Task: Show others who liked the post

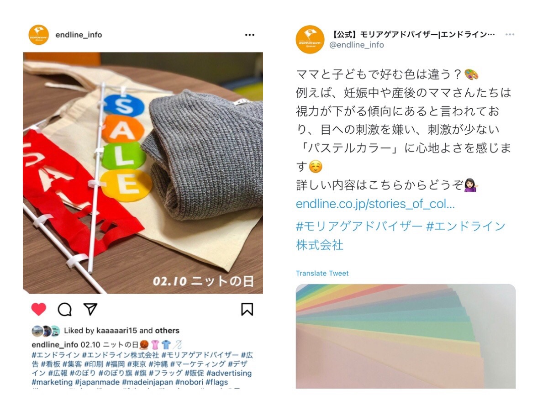Action: (x=167, y=331)
